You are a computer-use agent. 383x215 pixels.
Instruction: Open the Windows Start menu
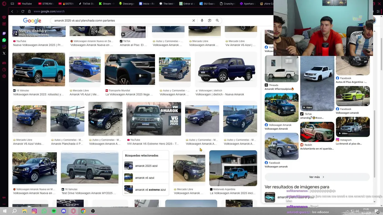4,211
